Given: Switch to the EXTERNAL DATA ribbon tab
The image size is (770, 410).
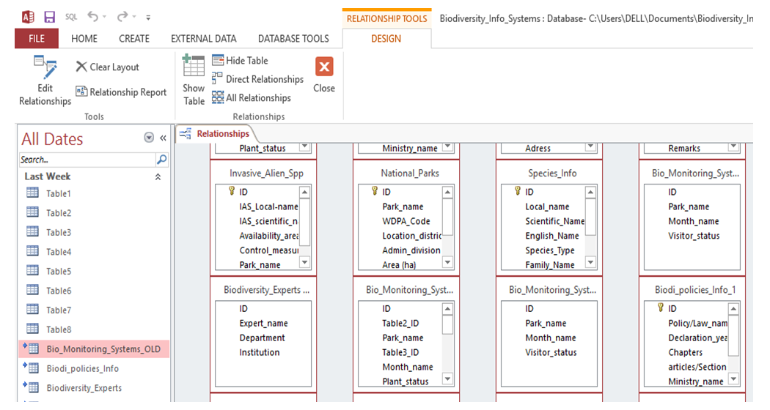Looking at the screenshot, I should [x=203, y=39].
